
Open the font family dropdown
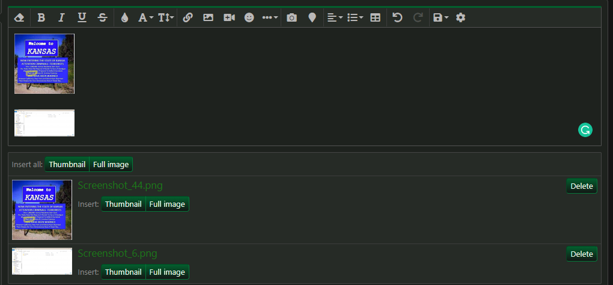[x=146, y=17]
